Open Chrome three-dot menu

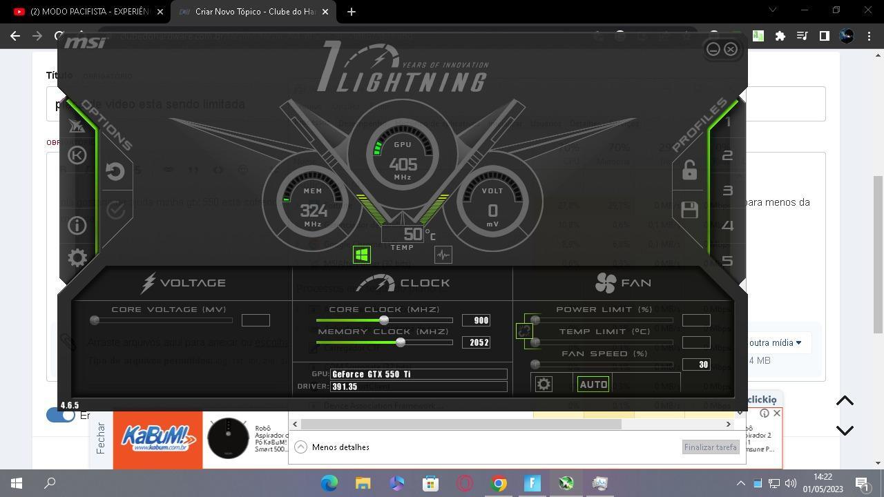pyautogui.click(x=869, y=36)
